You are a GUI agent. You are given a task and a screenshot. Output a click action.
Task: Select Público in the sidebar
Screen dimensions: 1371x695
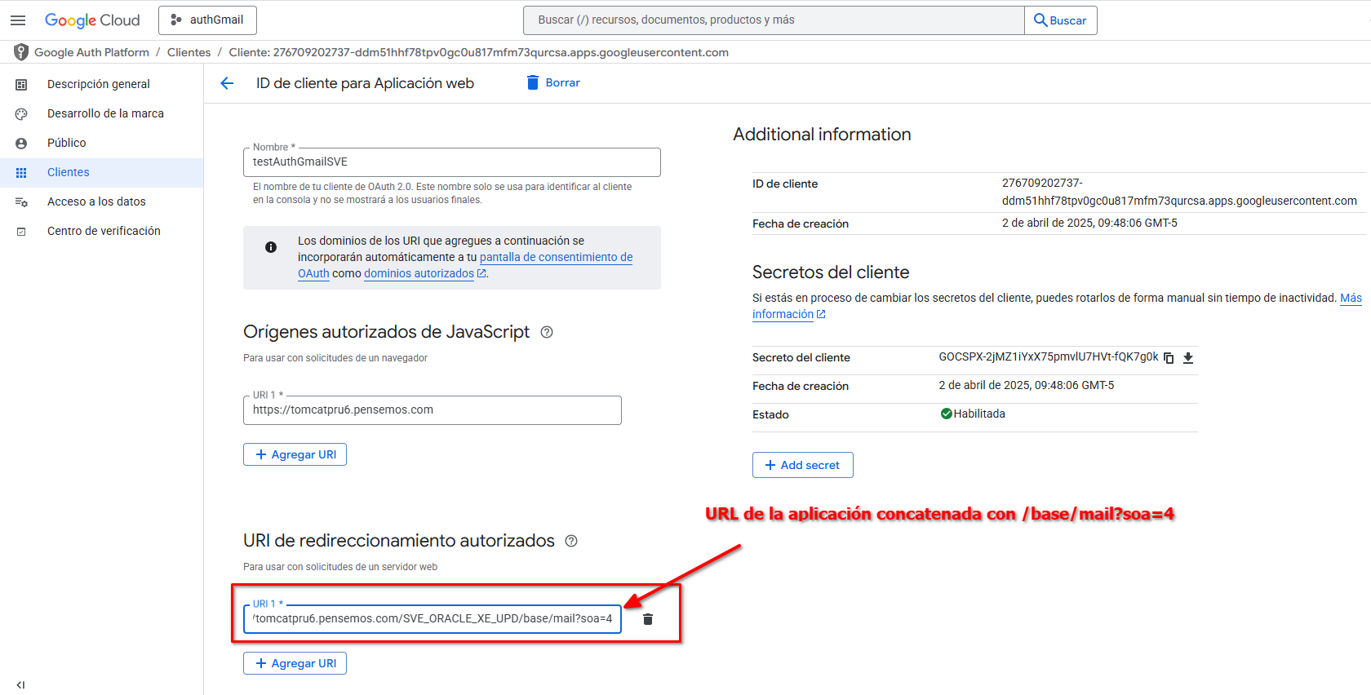[x=66, y=143]
